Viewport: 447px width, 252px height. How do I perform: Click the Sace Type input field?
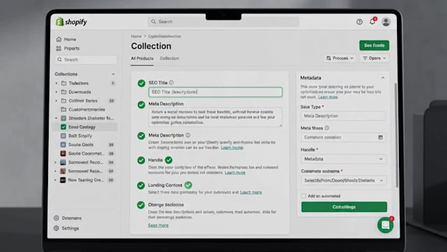343,116
